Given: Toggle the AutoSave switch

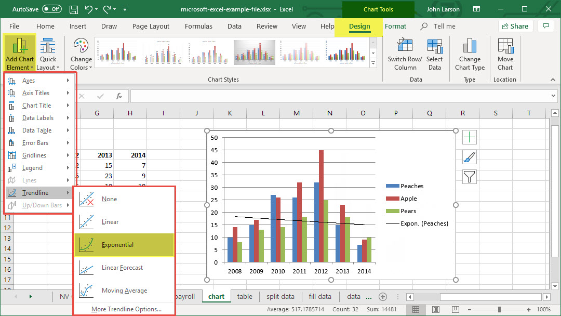Looking at the screenshot, I should [51, 9].
